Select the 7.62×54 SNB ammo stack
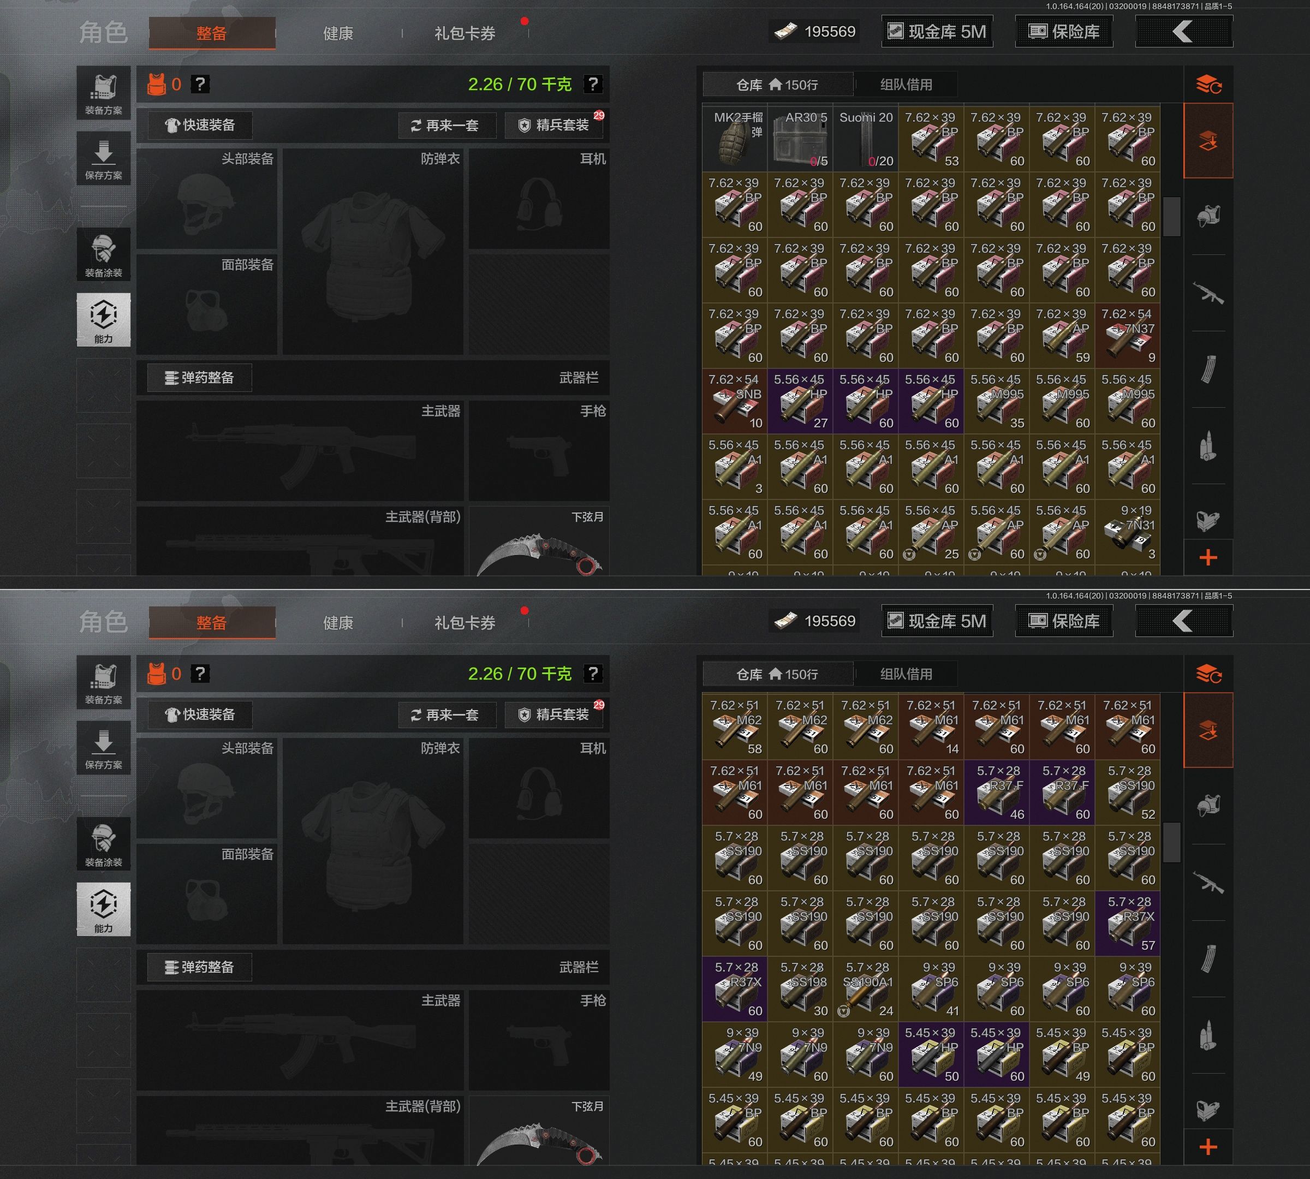This screenshot has width=1310, height=1179. click(x=735, y=400)
